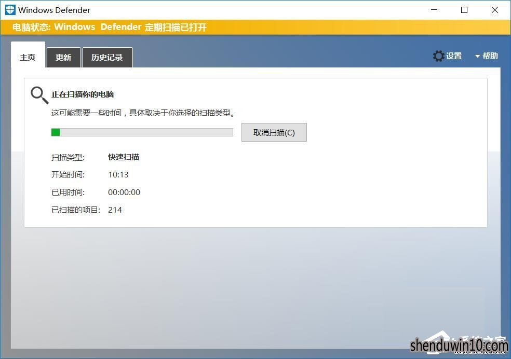Click the 这可能需要一些时间 description line
Screen dimensions: 511x359
click(143, 113)
